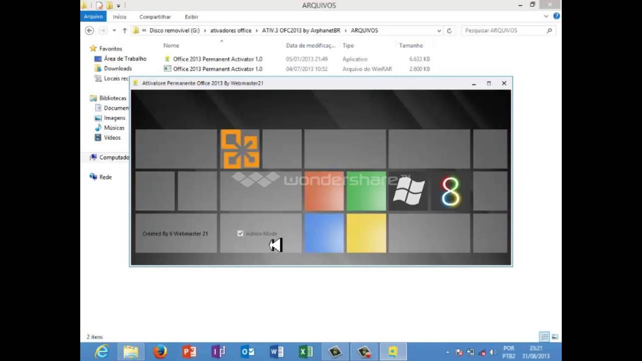Click ativadores office in address path
642x361 pixels.
(231, 31)
